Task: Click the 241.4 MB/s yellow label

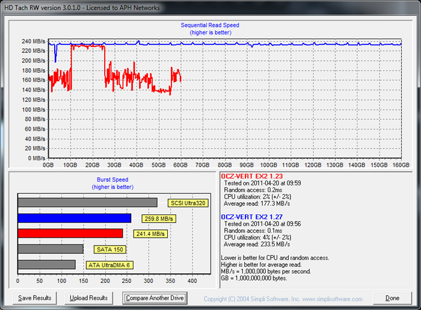Action: coord(150,234)
